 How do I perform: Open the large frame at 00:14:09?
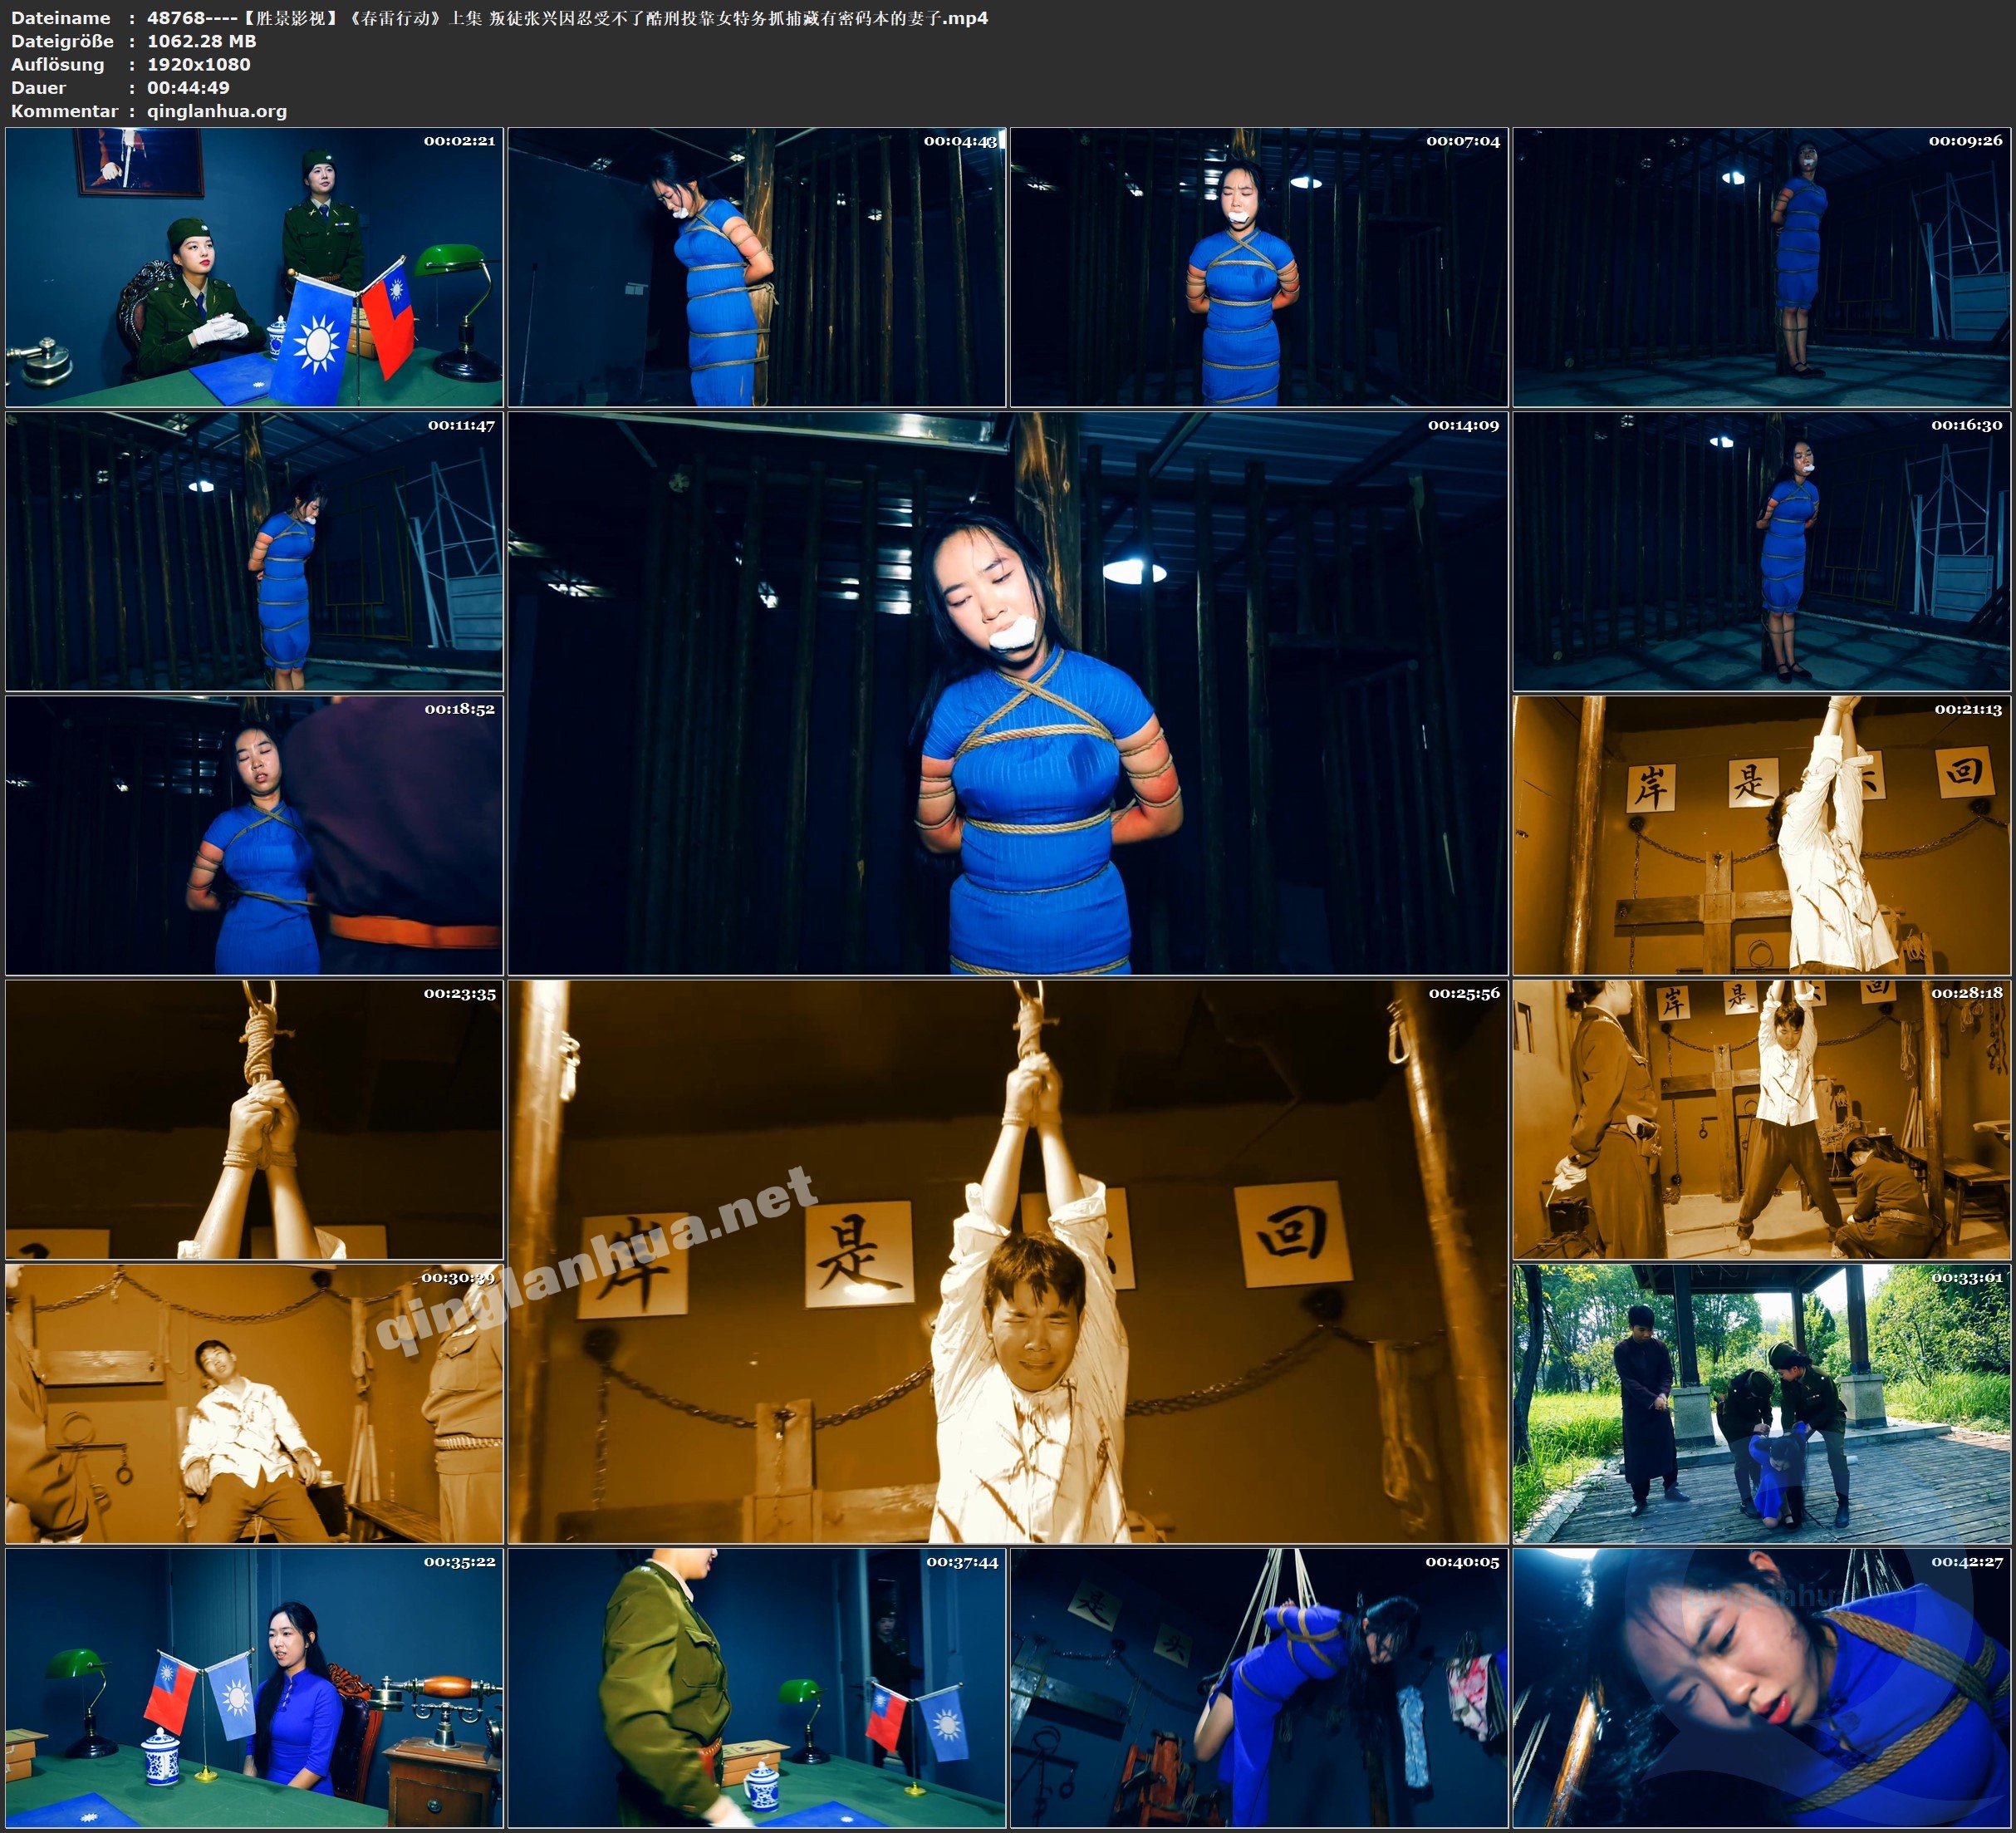[1007, 693]
